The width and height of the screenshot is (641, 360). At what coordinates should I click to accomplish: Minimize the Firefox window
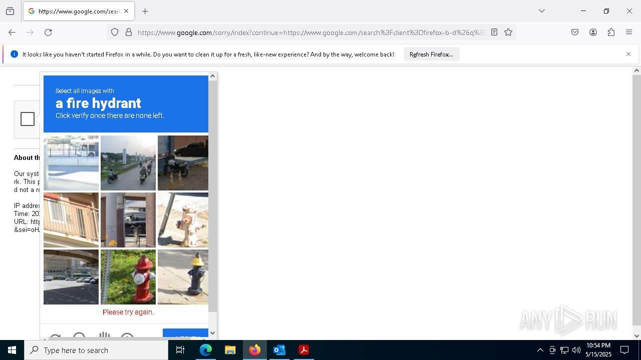click(583, 11)
